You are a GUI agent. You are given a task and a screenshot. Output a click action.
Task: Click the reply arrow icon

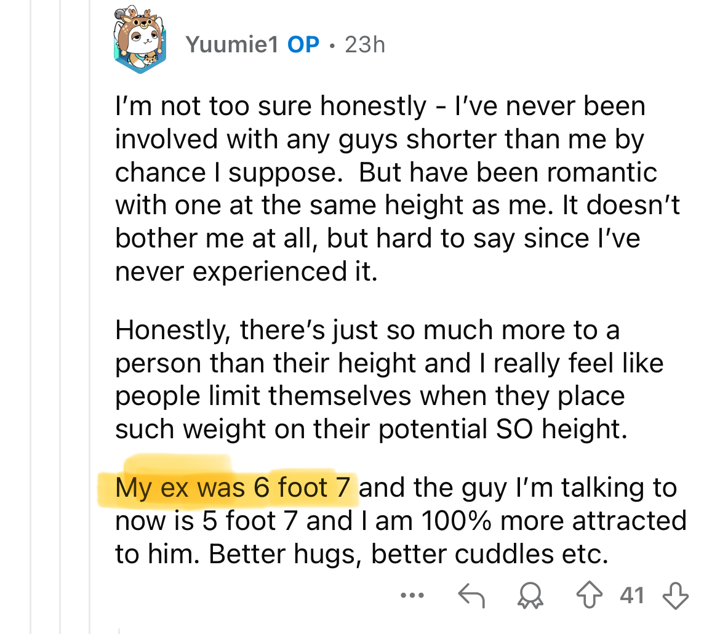click(472, 596)
